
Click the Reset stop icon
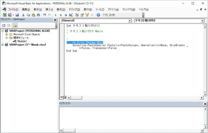coord(66,15)
